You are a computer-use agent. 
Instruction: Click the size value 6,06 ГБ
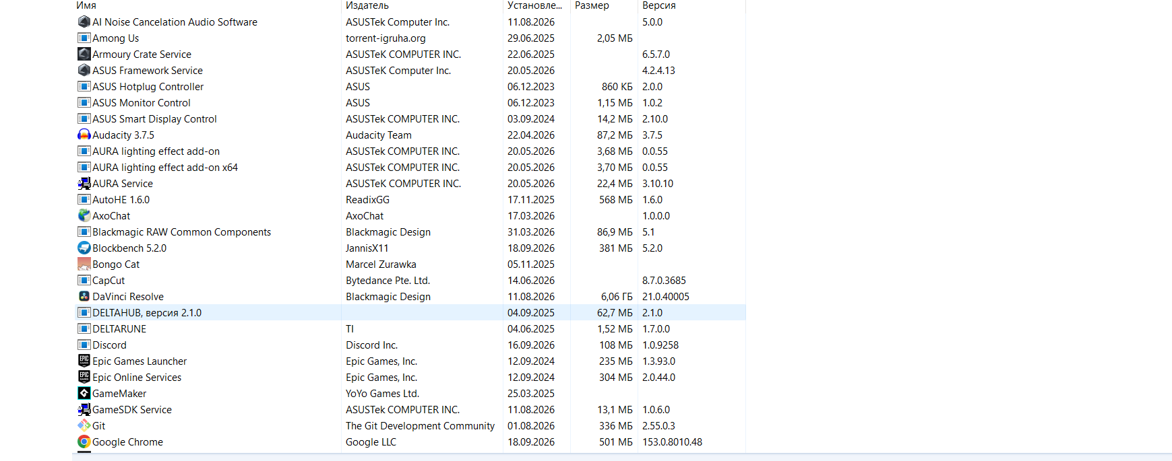617,296
